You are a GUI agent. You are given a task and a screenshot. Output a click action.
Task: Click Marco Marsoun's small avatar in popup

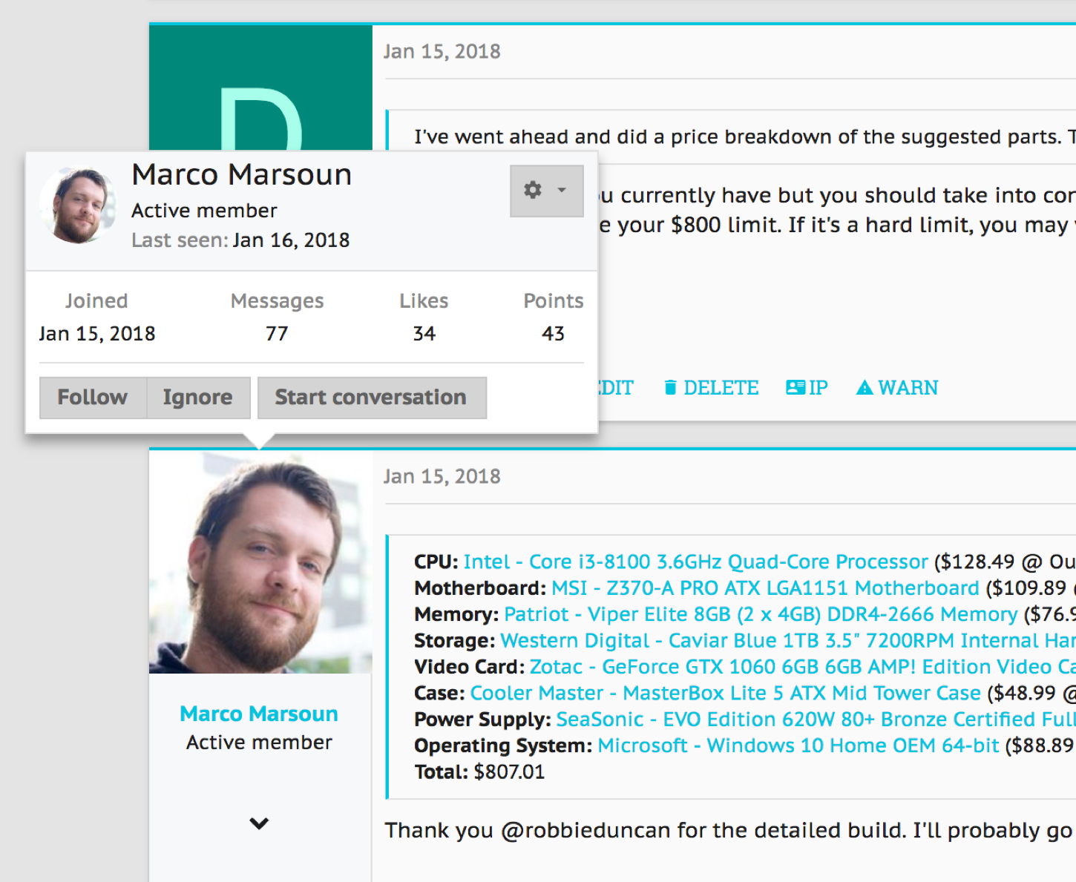77,205
